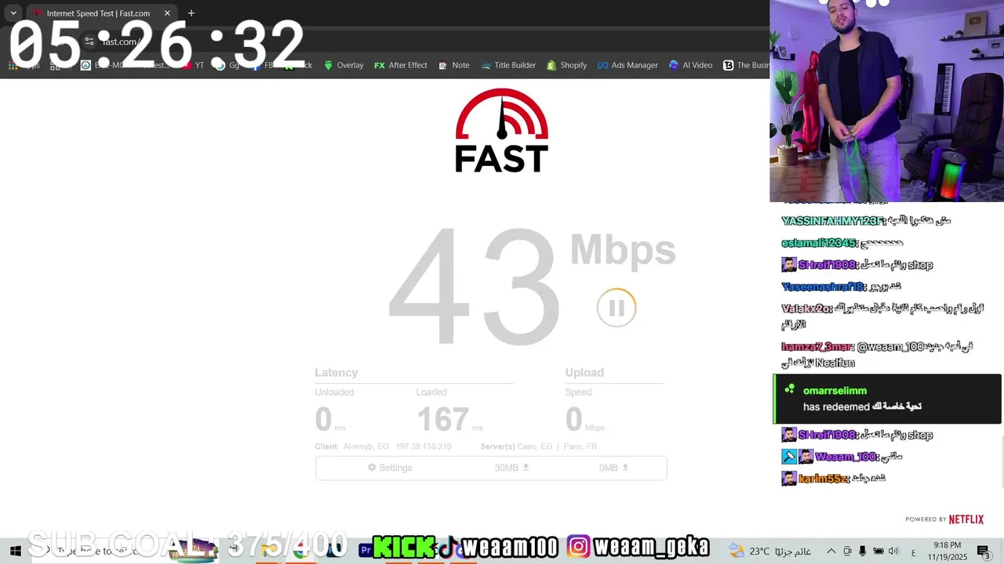Click the Shopify bag bookmark icon

[x=551, y=65]
